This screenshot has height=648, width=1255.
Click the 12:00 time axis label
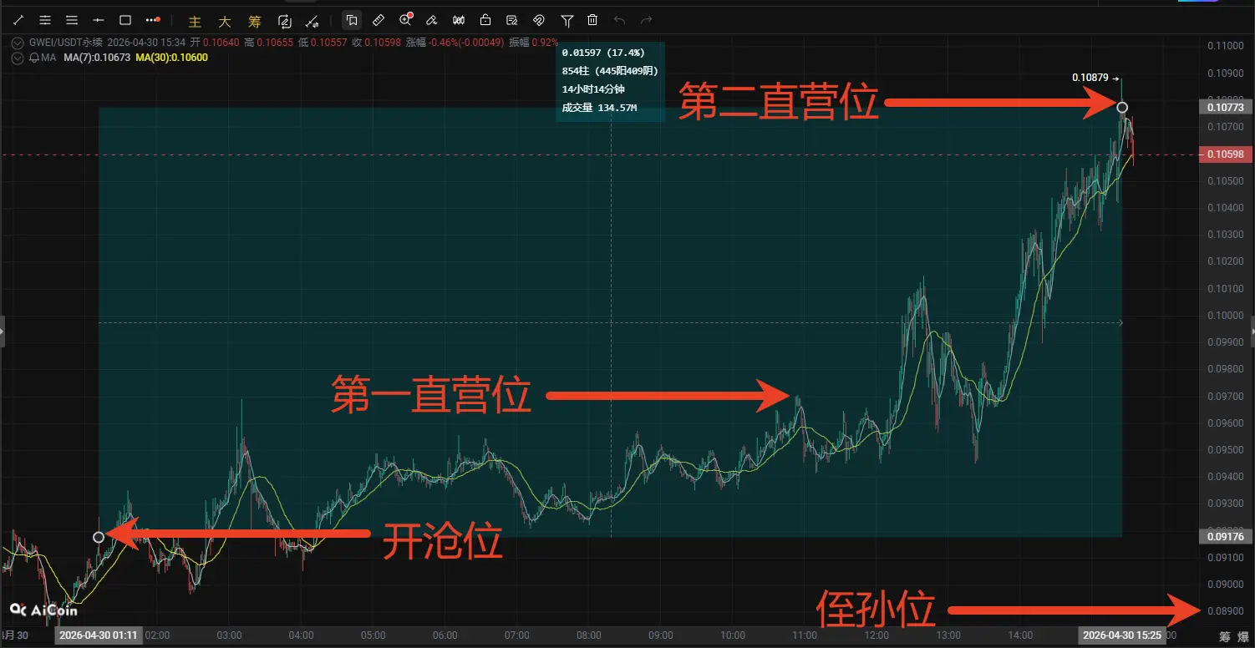point(876,635)
